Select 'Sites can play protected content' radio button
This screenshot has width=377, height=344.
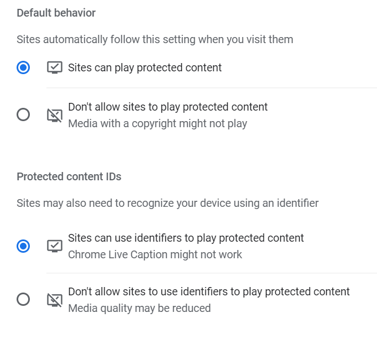pos(23,67)
